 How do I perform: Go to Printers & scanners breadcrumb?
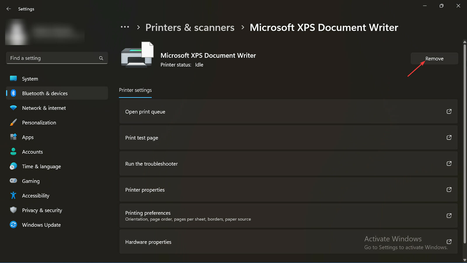point(190,27)
